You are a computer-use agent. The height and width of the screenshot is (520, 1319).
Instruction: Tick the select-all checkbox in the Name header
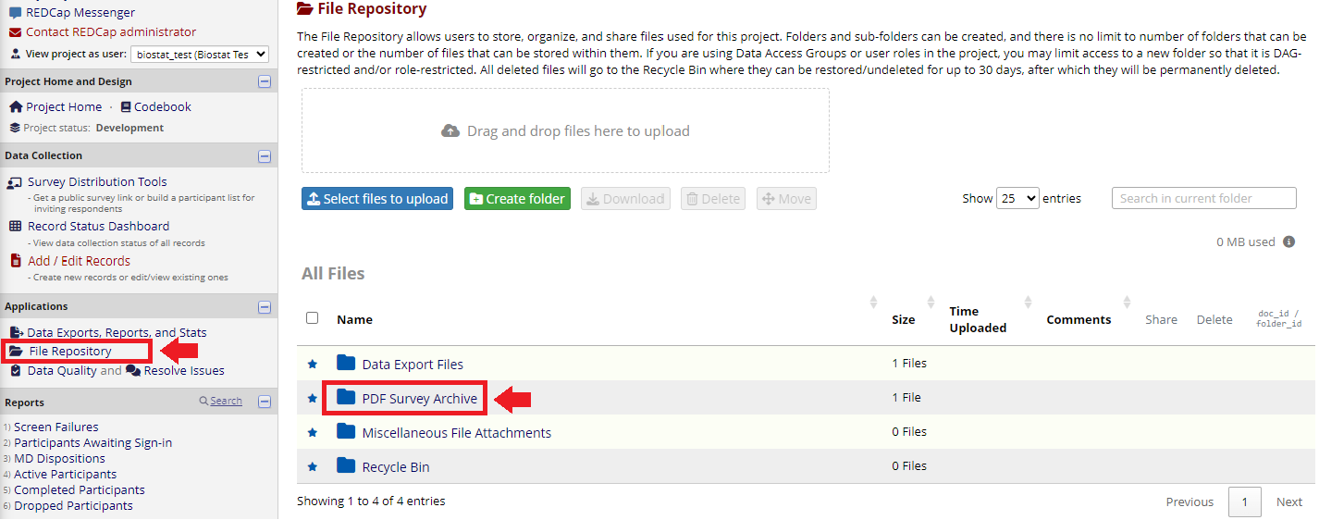pos(312,317)
